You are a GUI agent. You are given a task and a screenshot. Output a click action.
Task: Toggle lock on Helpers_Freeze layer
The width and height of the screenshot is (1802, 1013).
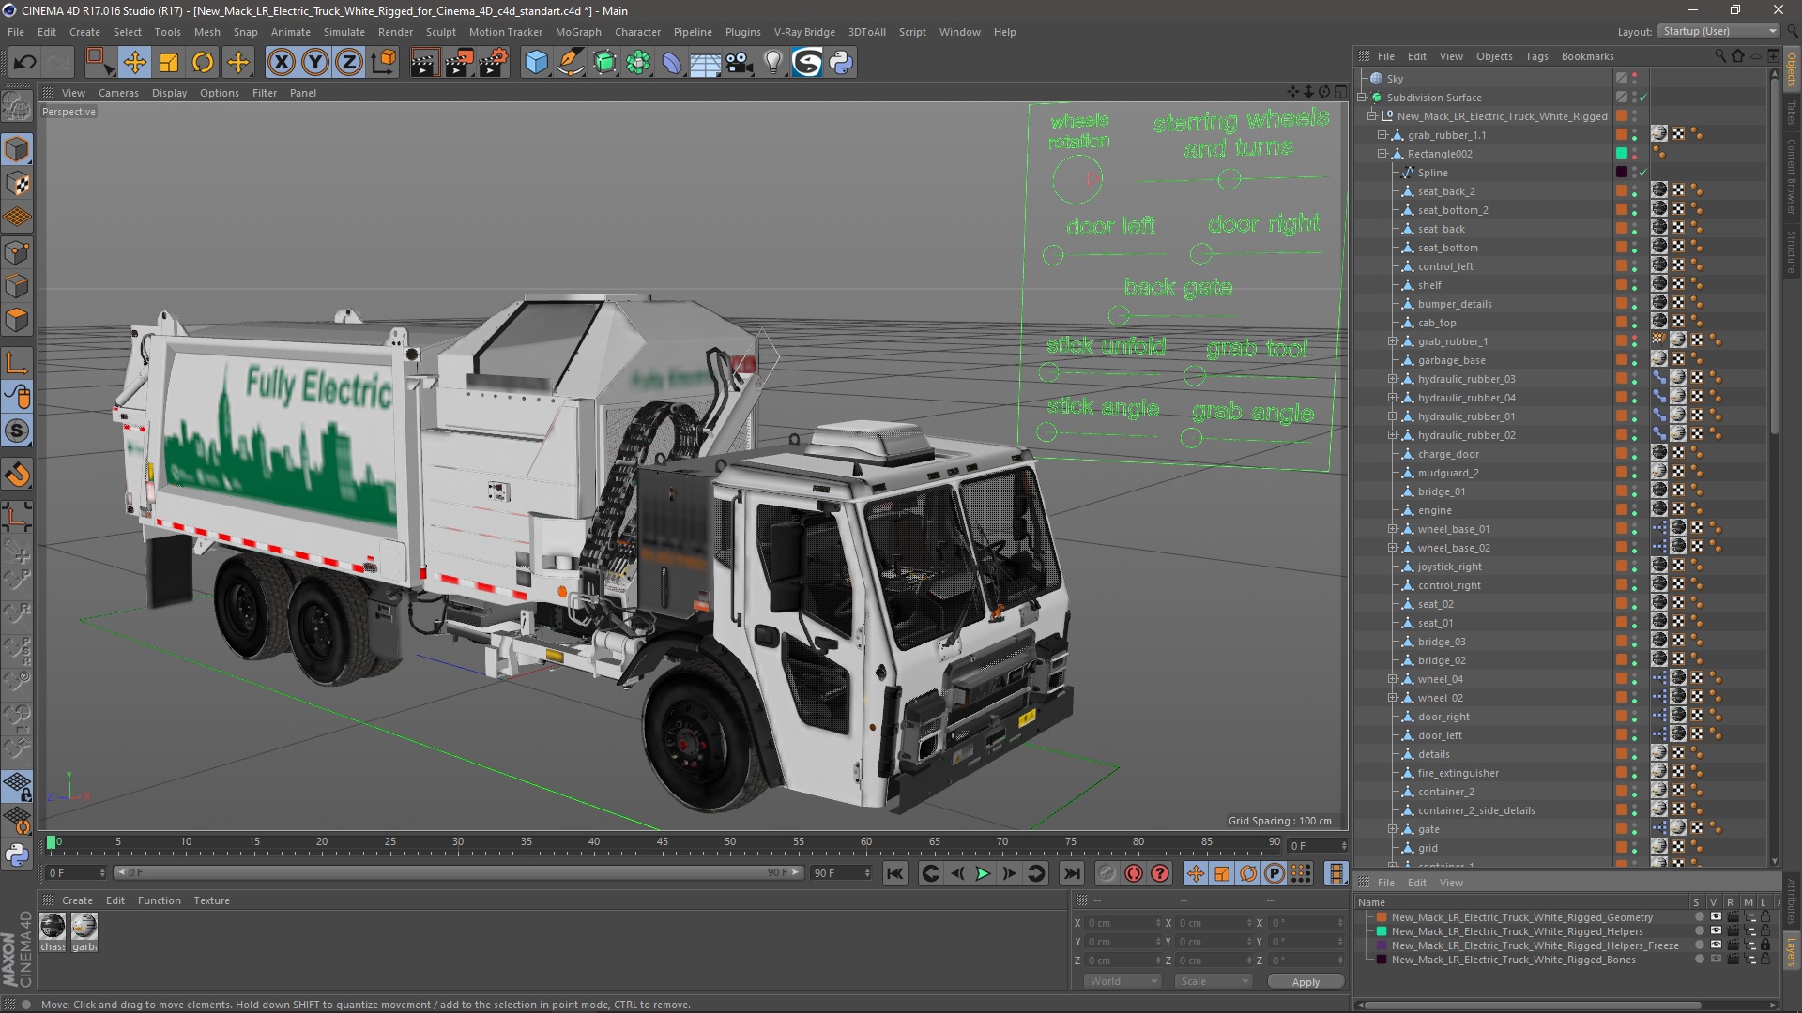1764,945
